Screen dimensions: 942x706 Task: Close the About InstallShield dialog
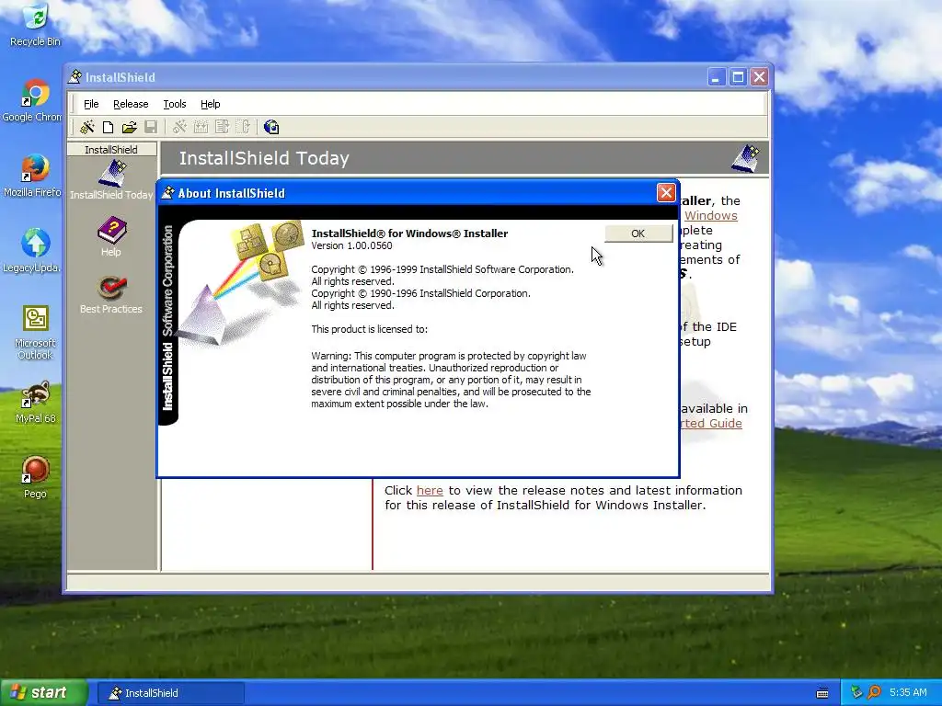(x=666, y=193)
